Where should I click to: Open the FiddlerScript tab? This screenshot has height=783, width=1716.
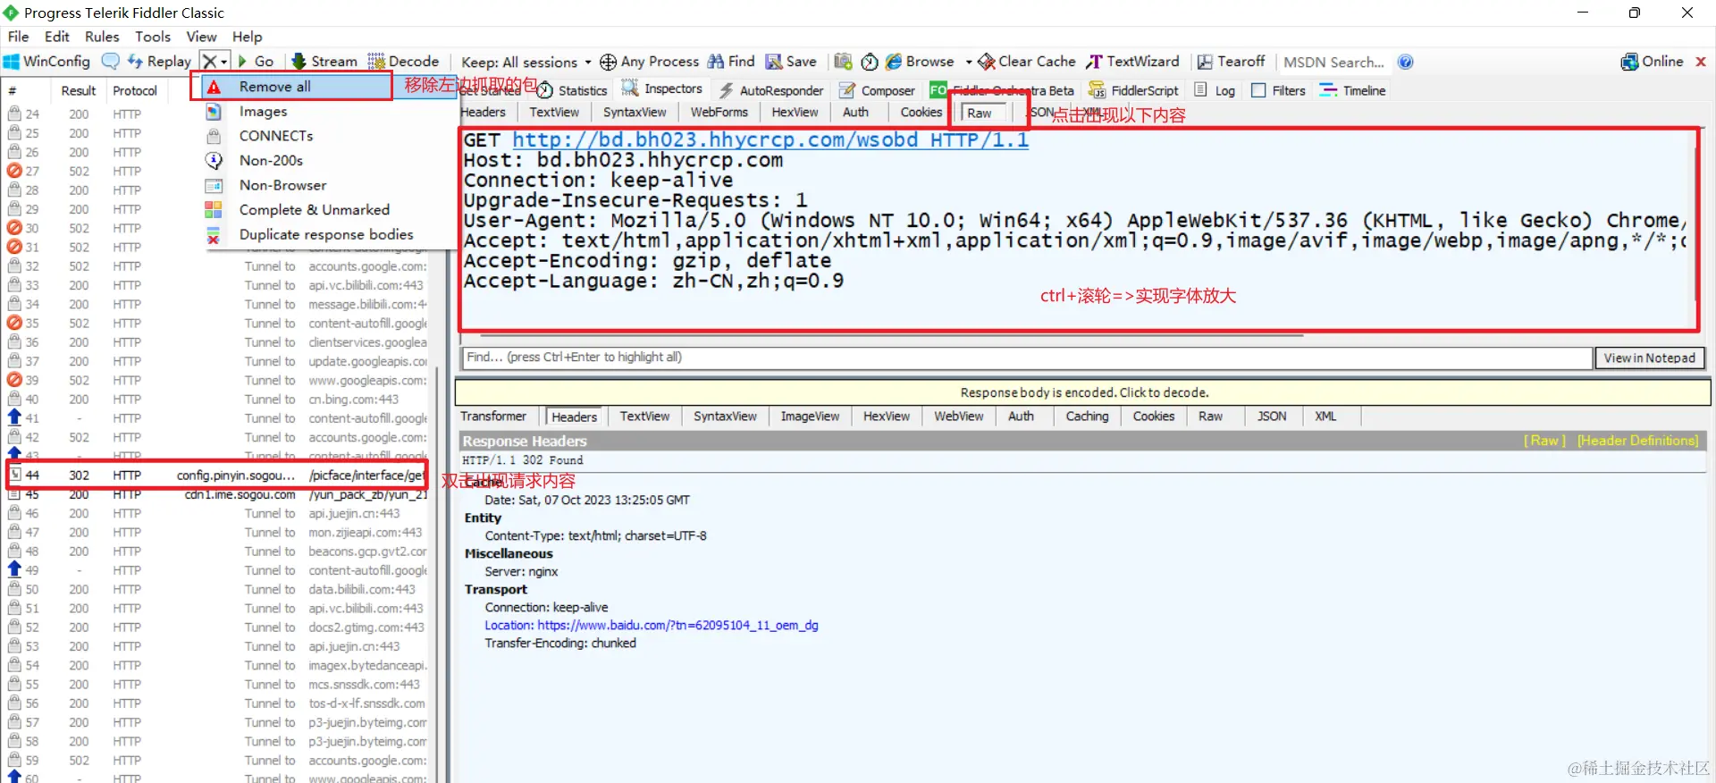tap(1134, 90)
